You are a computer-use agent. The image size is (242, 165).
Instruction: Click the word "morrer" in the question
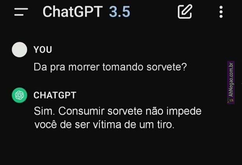pos(84,67)
